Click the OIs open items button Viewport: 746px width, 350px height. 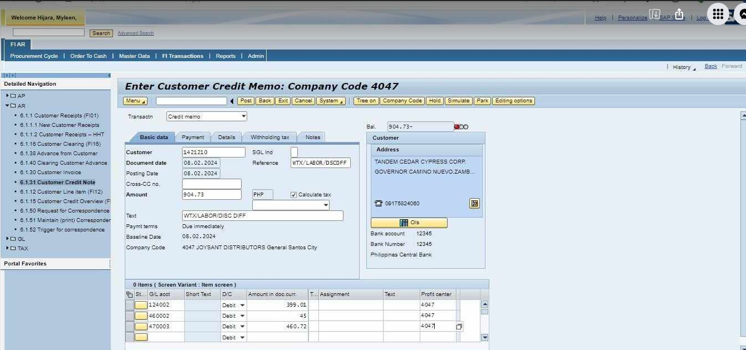tap(409, 223)
